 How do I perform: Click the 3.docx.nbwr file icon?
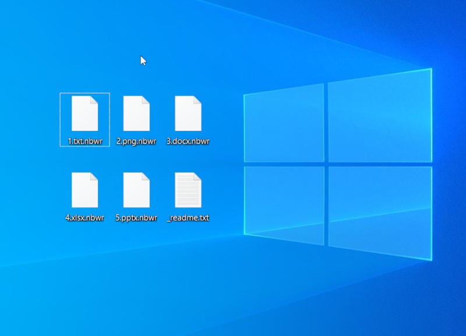point(188,113)
